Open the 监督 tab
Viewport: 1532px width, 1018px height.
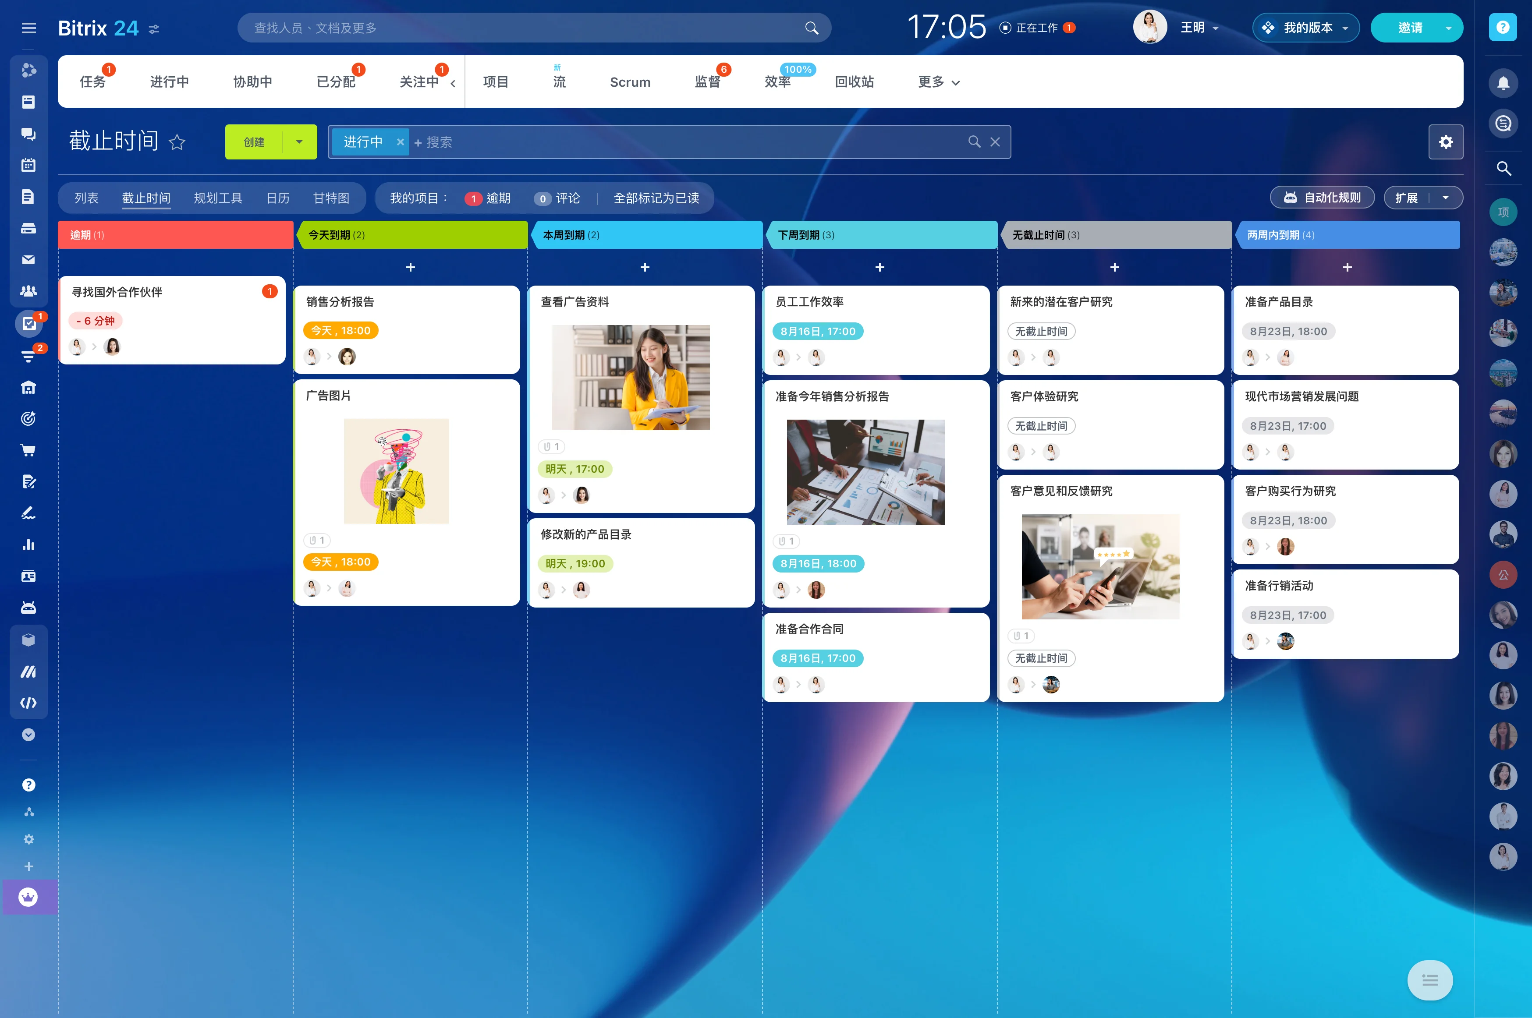707,82
